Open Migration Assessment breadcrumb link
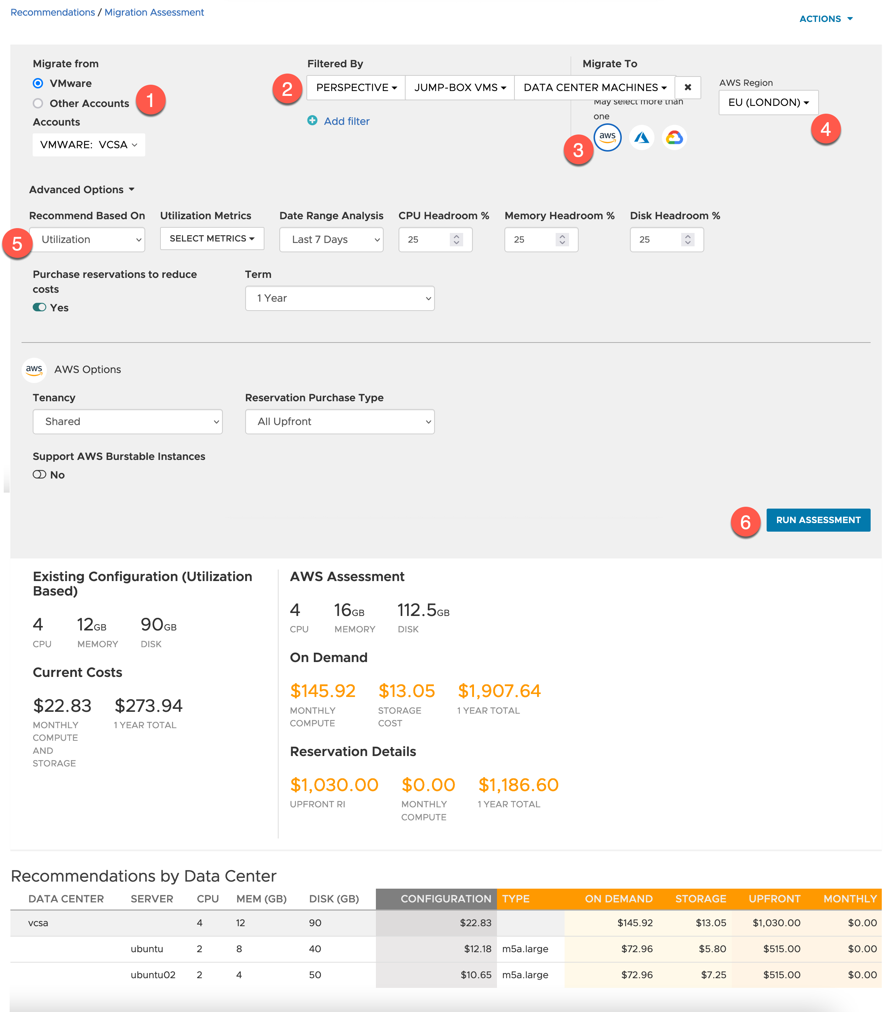 [x=154, y=12]
